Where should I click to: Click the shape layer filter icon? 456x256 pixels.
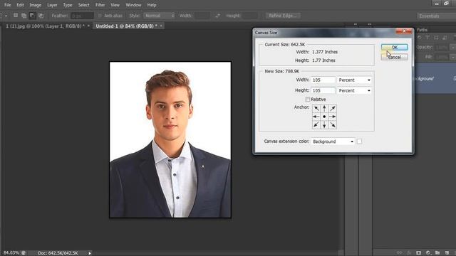(436, 38)
